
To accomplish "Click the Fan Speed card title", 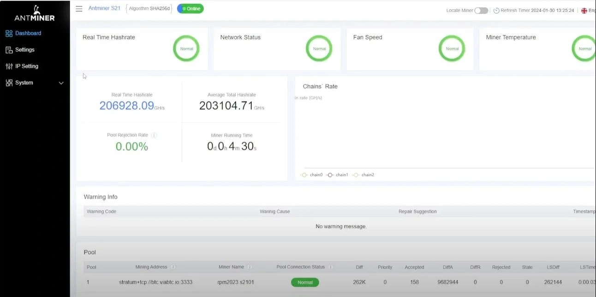I will coord(368,37).
